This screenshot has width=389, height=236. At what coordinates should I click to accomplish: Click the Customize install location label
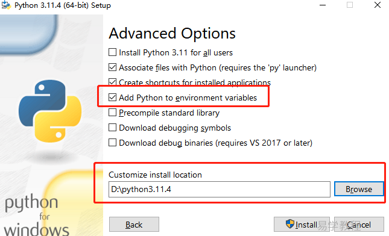155,175
